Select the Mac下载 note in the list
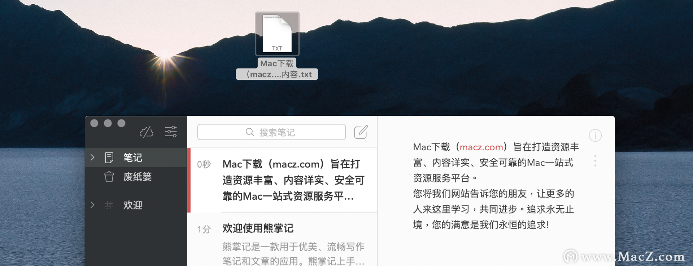This screenshot has width=693, height=266. coord(282,180)
